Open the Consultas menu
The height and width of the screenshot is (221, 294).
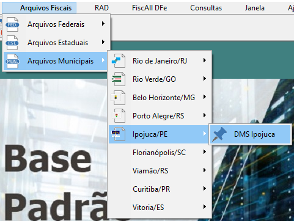pyautogui.click(x=206, y=8)
